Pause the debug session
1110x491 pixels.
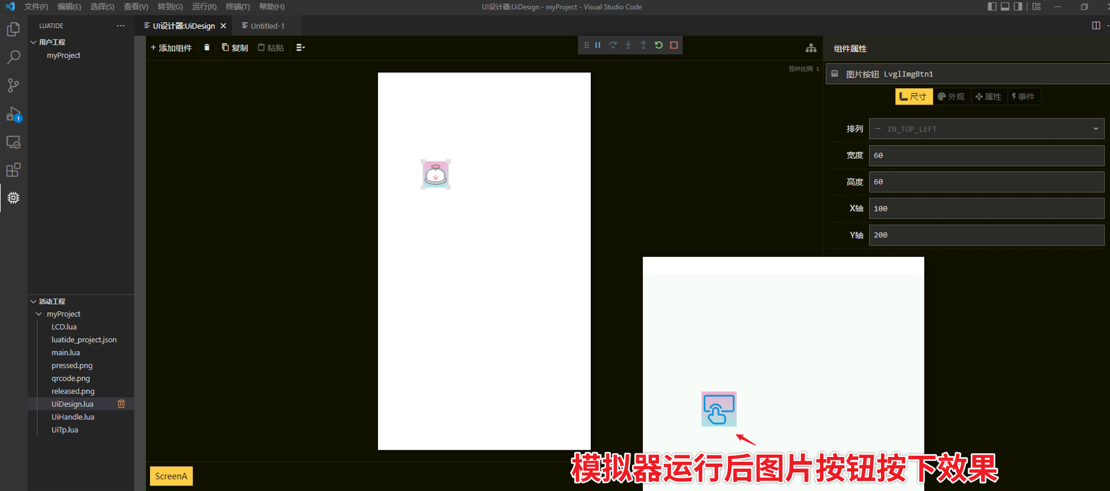click(597, 45)
